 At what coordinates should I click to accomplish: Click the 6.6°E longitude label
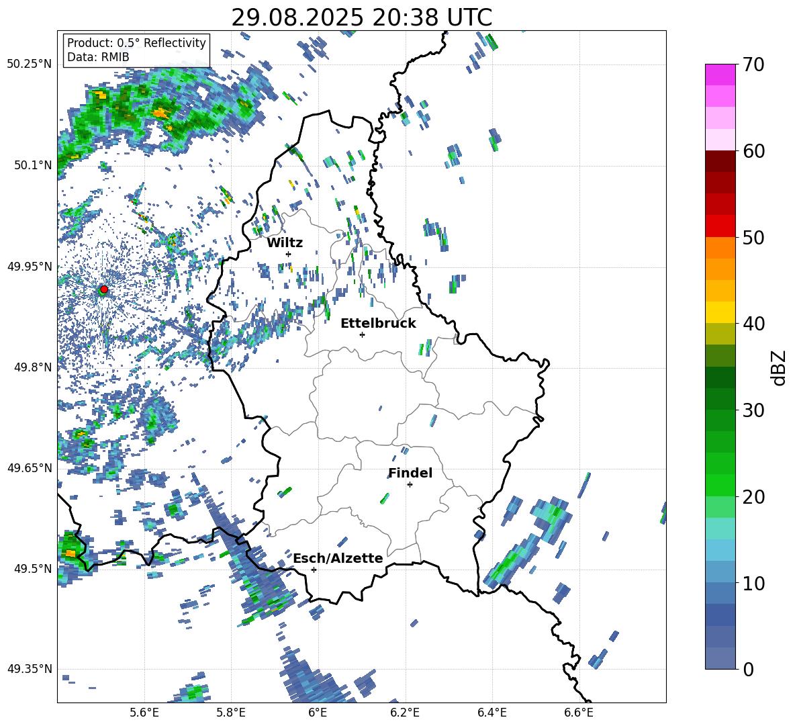pos(579,713)
